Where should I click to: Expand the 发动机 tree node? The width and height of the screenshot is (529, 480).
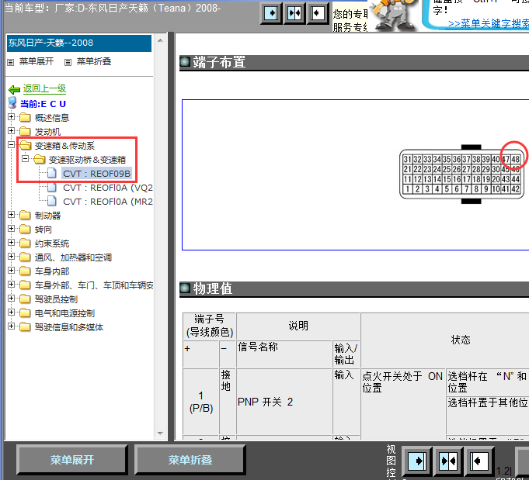click(x=11, y=131)
